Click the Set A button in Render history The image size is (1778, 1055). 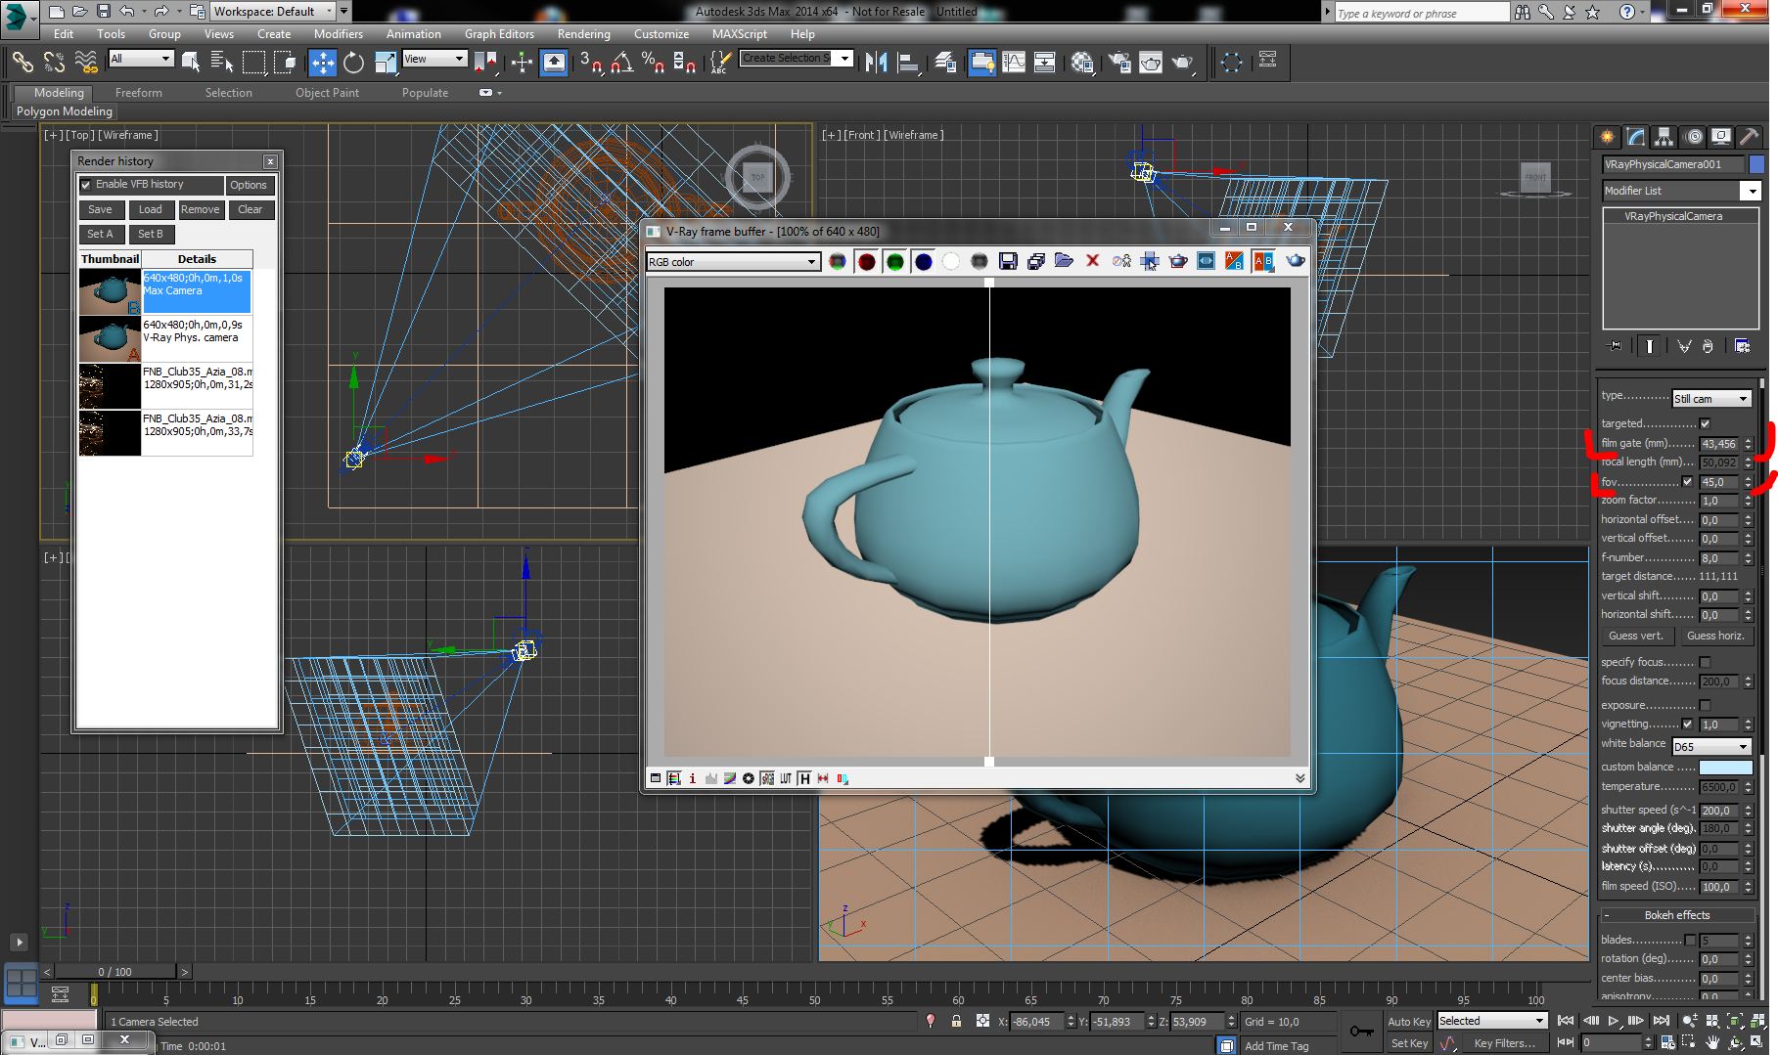100,235
